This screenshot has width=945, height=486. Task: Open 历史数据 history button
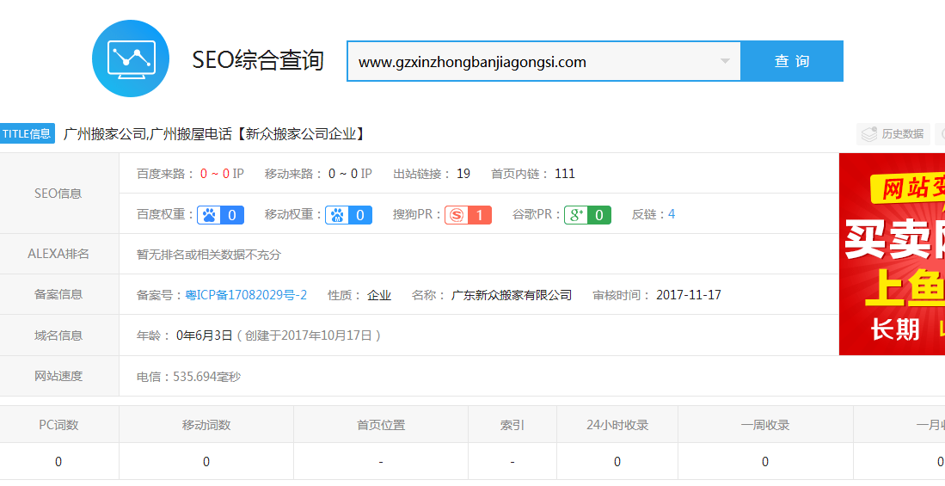(x=893, y=134)
